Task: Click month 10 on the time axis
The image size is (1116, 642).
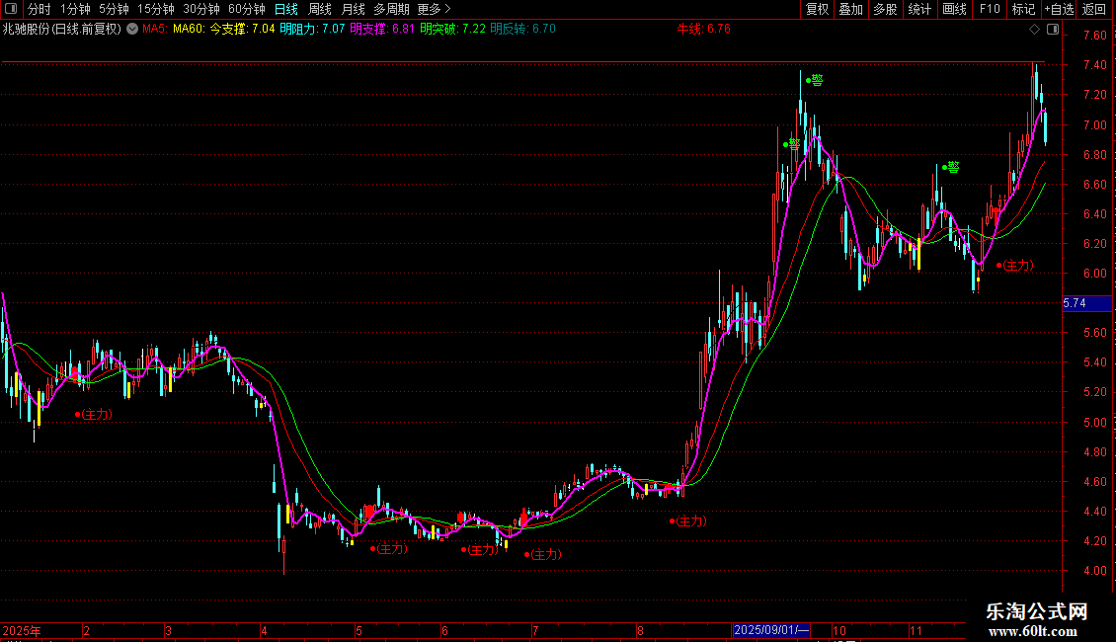Action: pos(839,630)
